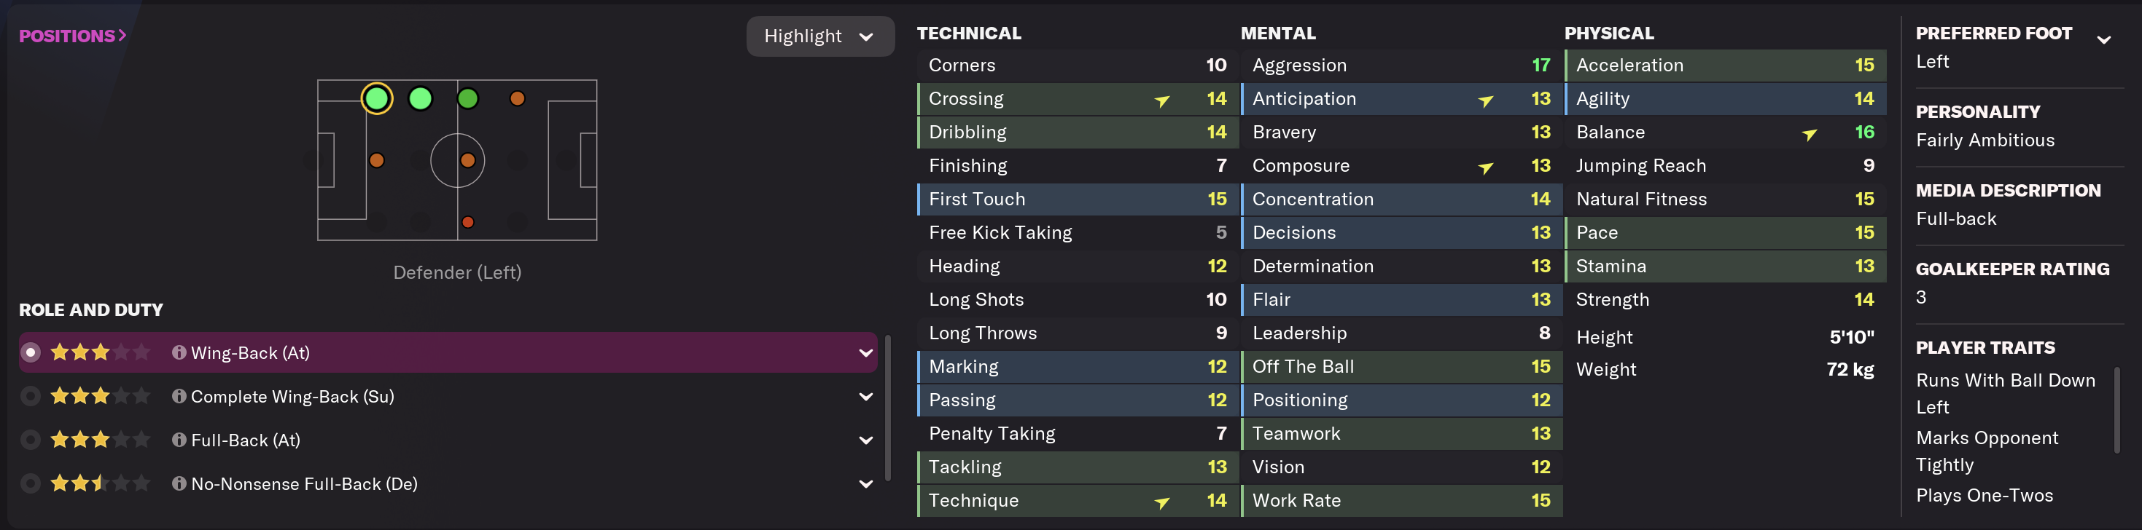Screen dimensions: 2142x530
Task: Click the info icon beside Full-Back (At)
Action: [178, 440]
